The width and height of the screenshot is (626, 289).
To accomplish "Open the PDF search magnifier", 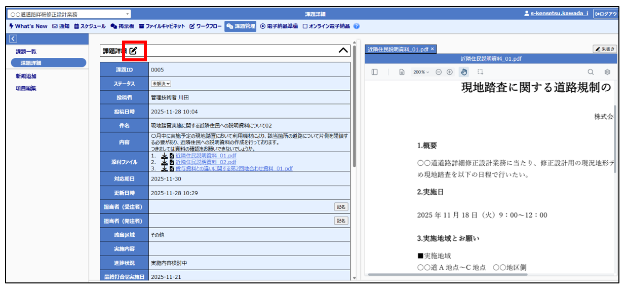I will [x=591, y=72].
